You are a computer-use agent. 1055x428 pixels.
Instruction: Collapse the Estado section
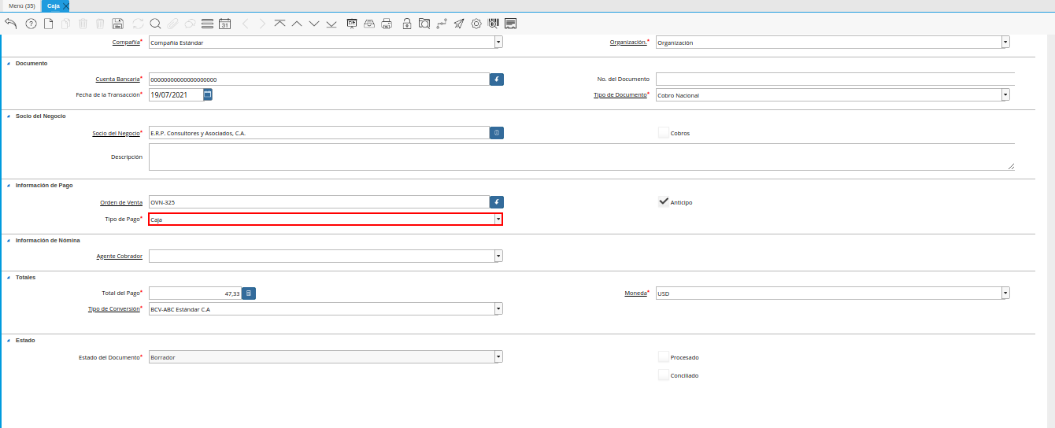9,341
